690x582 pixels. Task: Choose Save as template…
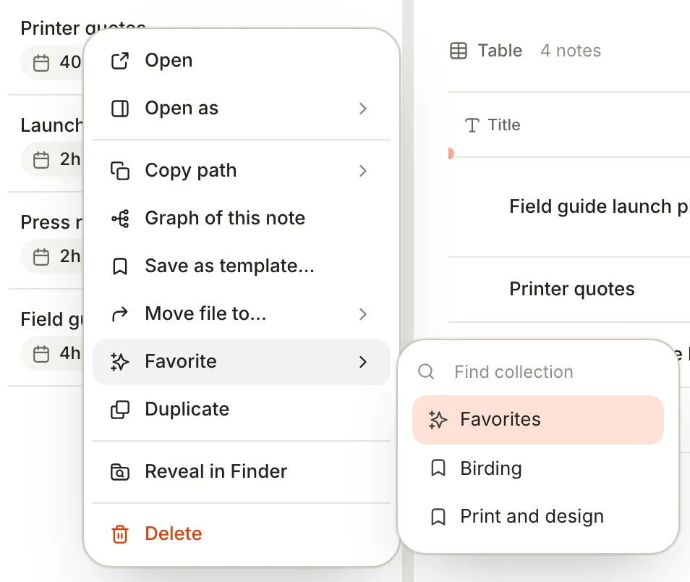(x=241, y=266)
